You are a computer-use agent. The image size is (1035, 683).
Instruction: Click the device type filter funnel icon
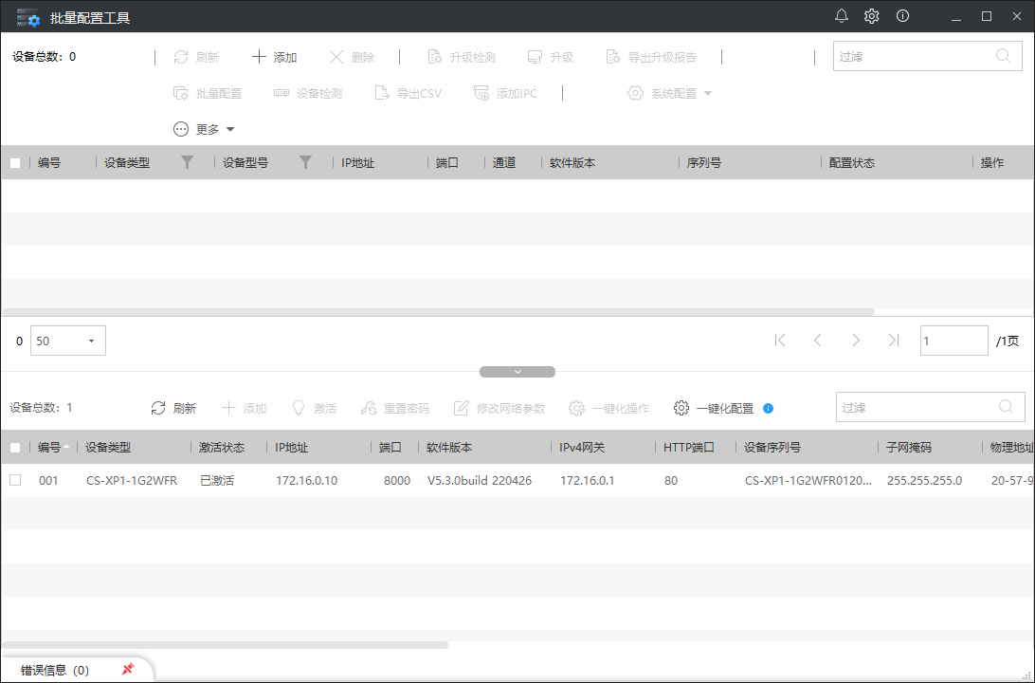(188, 162)
